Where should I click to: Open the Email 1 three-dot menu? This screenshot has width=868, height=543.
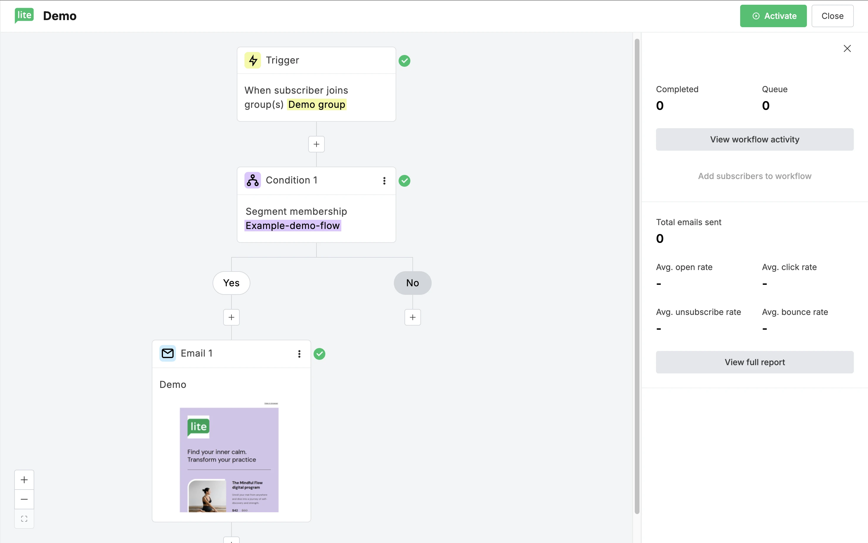[x=299, y=354]
